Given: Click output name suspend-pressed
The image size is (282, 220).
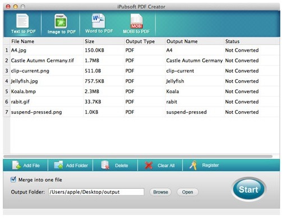Looking at the screenshot, I should 187,112.
